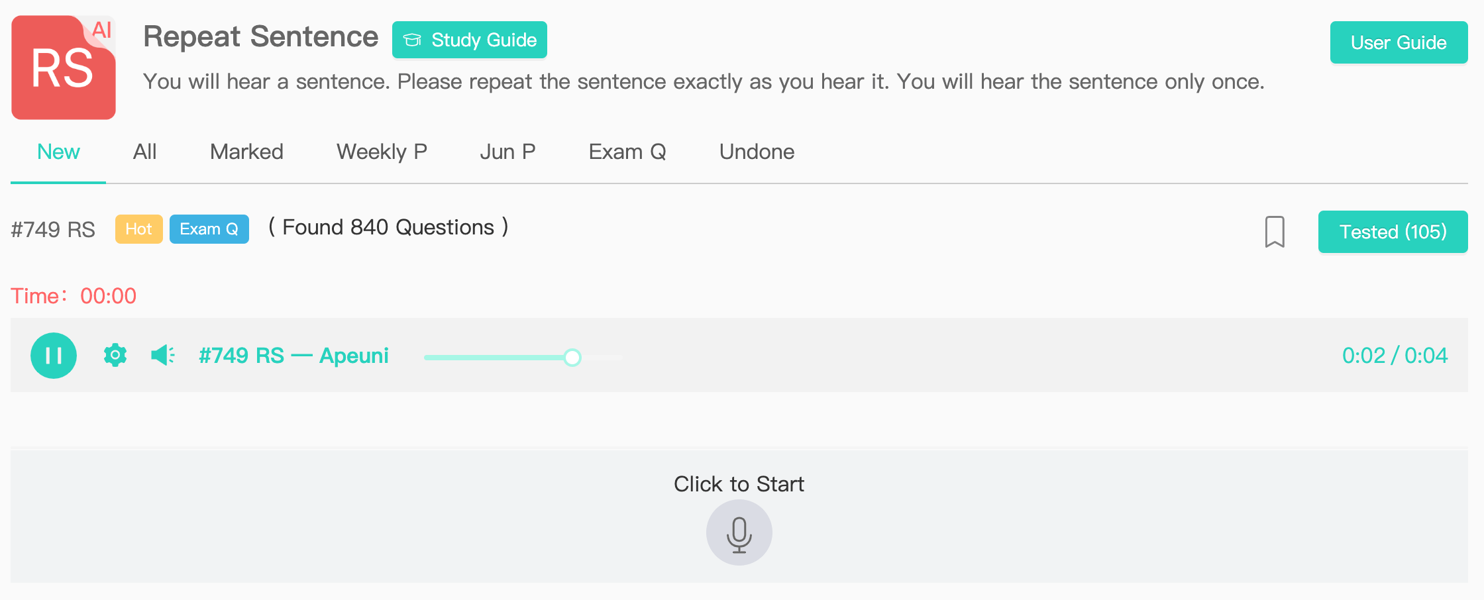This screenshot has height=600, width=1484.
Task: Go to Exam Q tab
Action: [627, 152]
